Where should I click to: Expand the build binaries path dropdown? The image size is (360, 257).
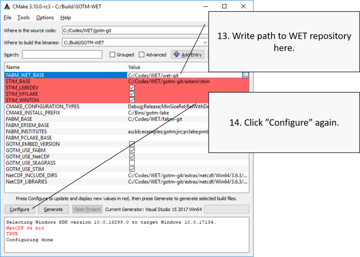click(x=205, y=43)
